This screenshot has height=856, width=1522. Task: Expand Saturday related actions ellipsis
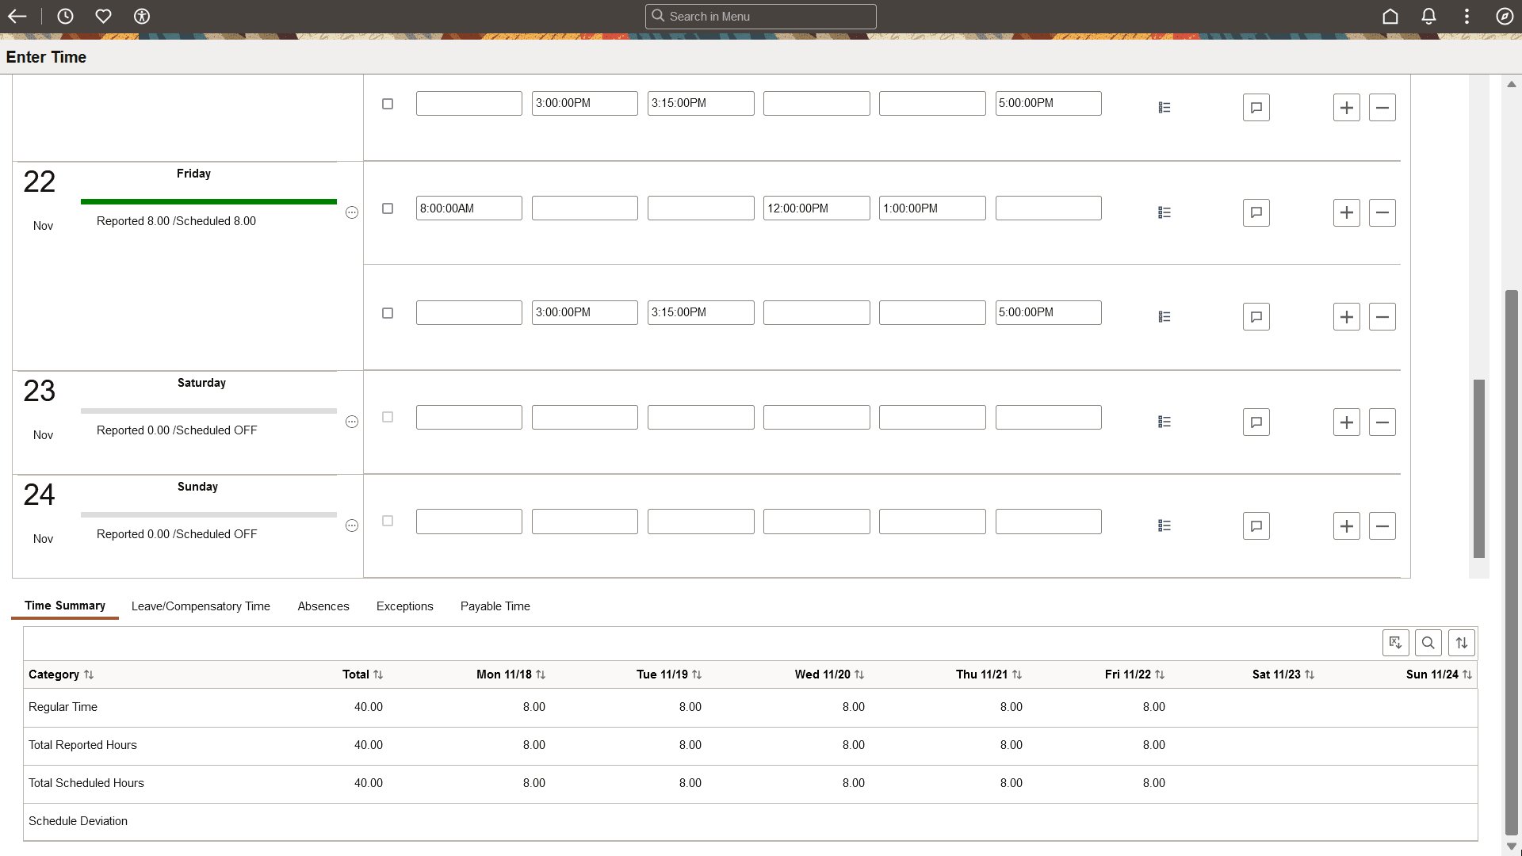tap(352, 422)
